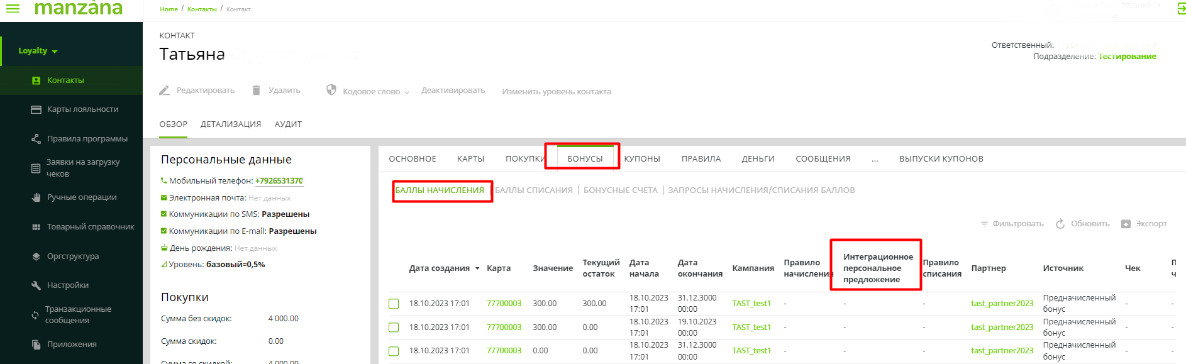Sort by Дата создания column arrow
The image size is (1186, 364).
coord(477,268)
